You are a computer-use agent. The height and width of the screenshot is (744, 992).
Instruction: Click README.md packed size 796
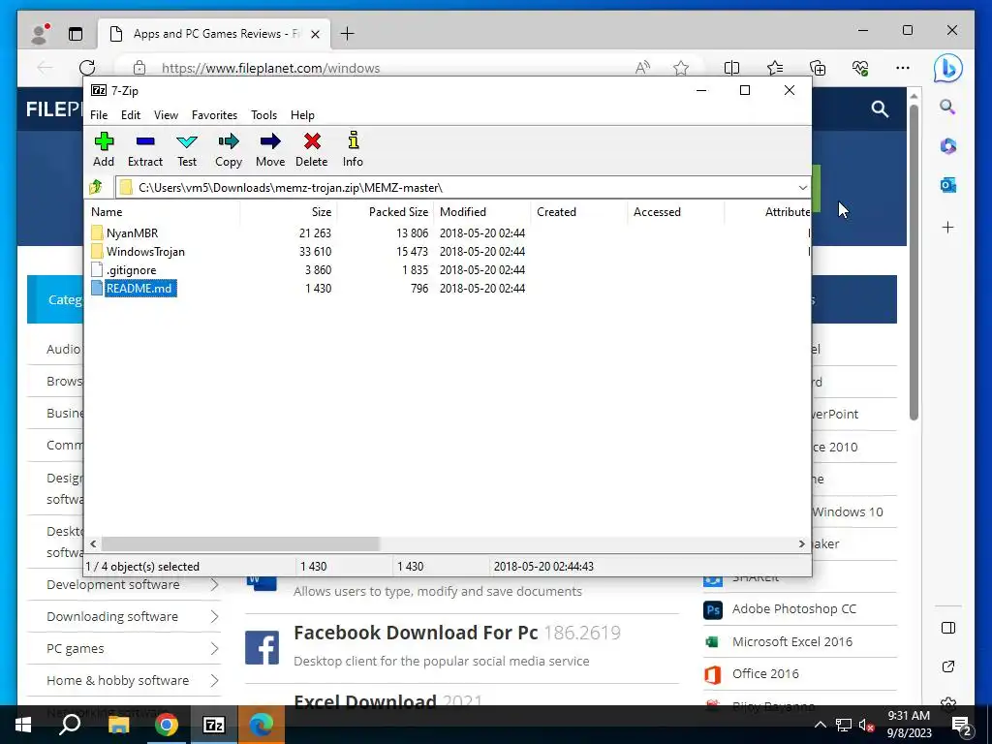pos(418,289)
